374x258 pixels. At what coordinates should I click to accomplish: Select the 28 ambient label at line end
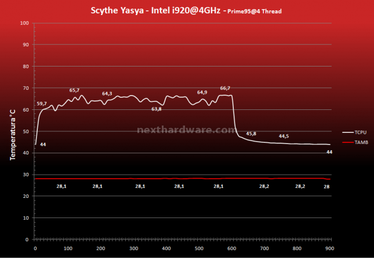pos(326,187)
